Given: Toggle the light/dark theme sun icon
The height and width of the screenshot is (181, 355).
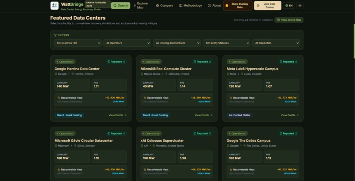Looking at the screenshot, I should pyautogui.click(x=300, y=5).
